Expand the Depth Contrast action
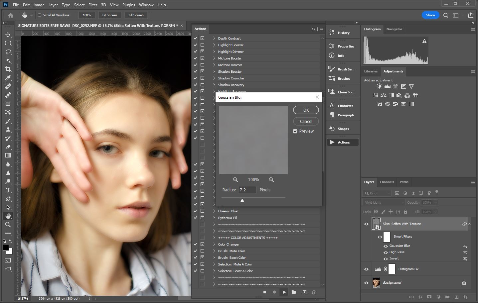Viewport: 478px width, 303px height. 214,38
